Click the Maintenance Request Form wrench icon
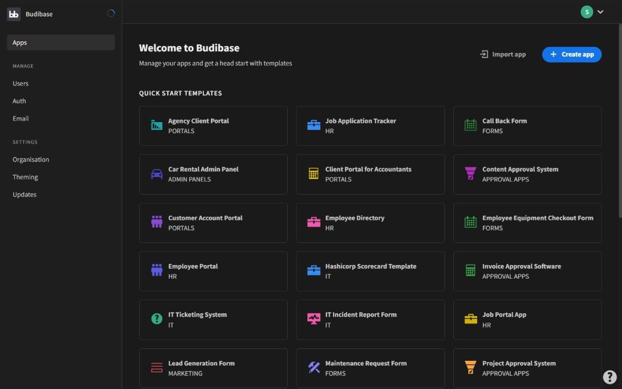This screenshot has width=622, height=389. (313, 367)
